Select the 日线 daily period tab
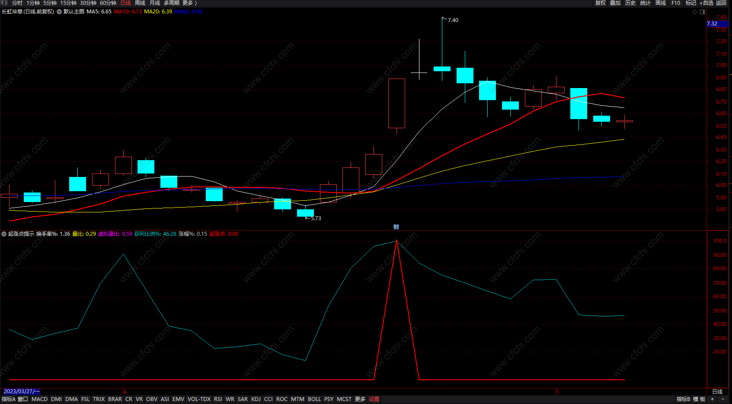 click(125, 3)
